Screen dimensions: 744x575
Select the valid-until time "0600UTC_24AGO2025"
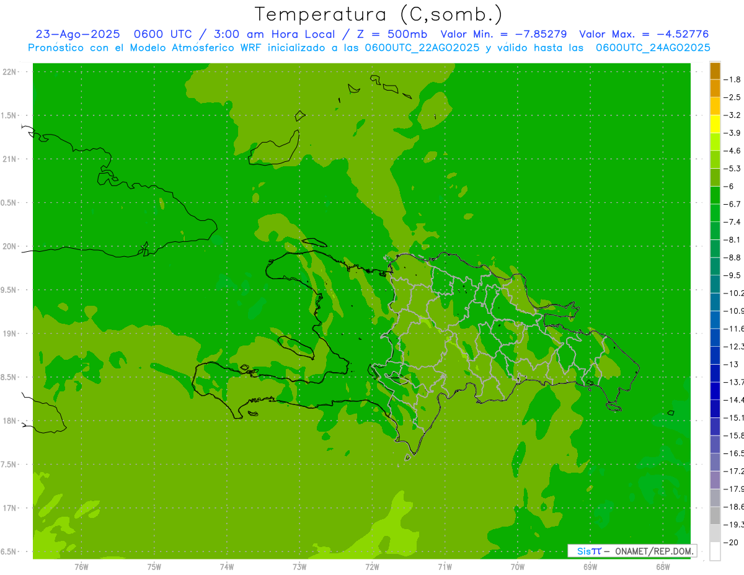[x=653, y=48]
